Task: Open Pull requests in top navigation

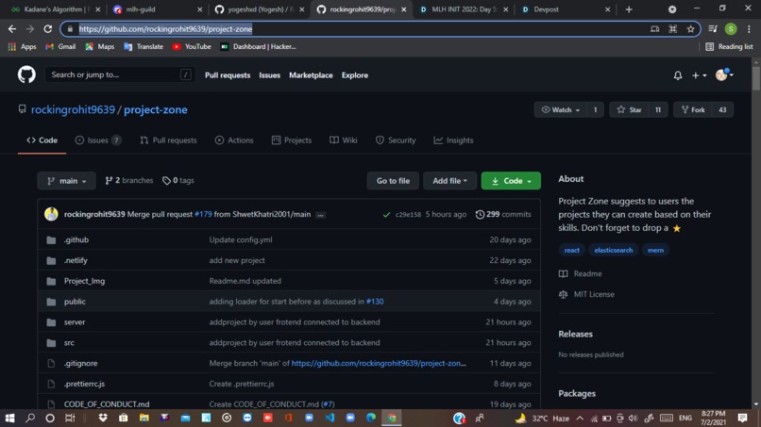Action: pos(228,75)
